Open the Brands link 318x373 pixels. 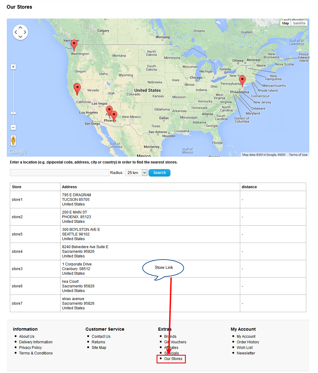tap(170, 337)
